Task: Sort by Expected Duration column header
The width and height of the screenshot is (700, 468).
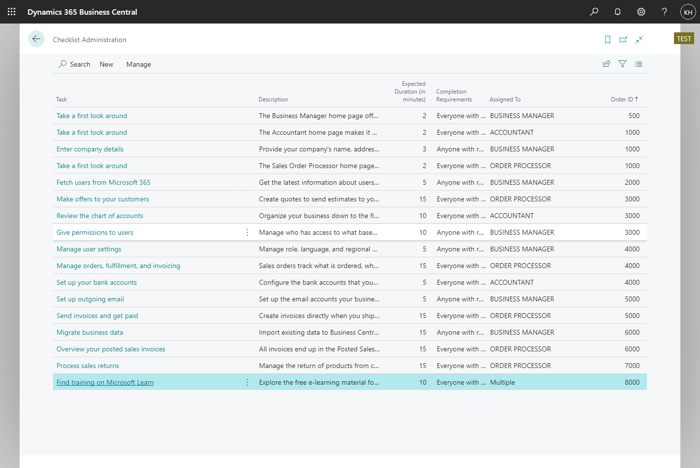Action: click(x=410, y=92)
